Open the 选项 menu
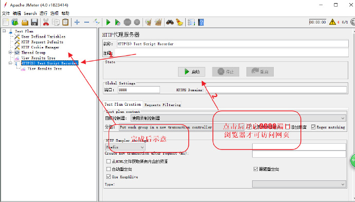The width and height of the screenshot is (355, 202). point(55,13)
